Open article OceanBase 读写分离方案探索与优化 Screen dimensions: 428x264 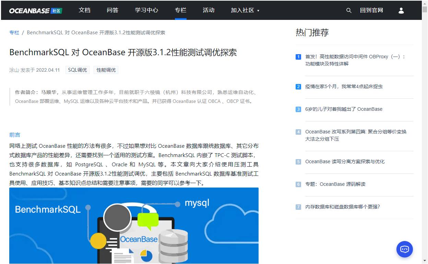(x=345, y=162)
